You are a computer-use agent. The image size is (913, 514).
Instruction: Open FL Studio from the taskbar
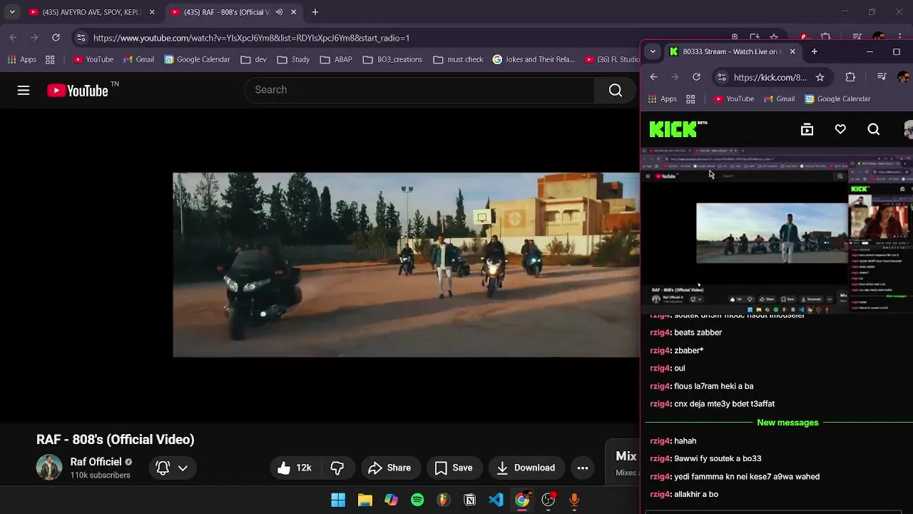pyautogui.click(x=444, y=500)
